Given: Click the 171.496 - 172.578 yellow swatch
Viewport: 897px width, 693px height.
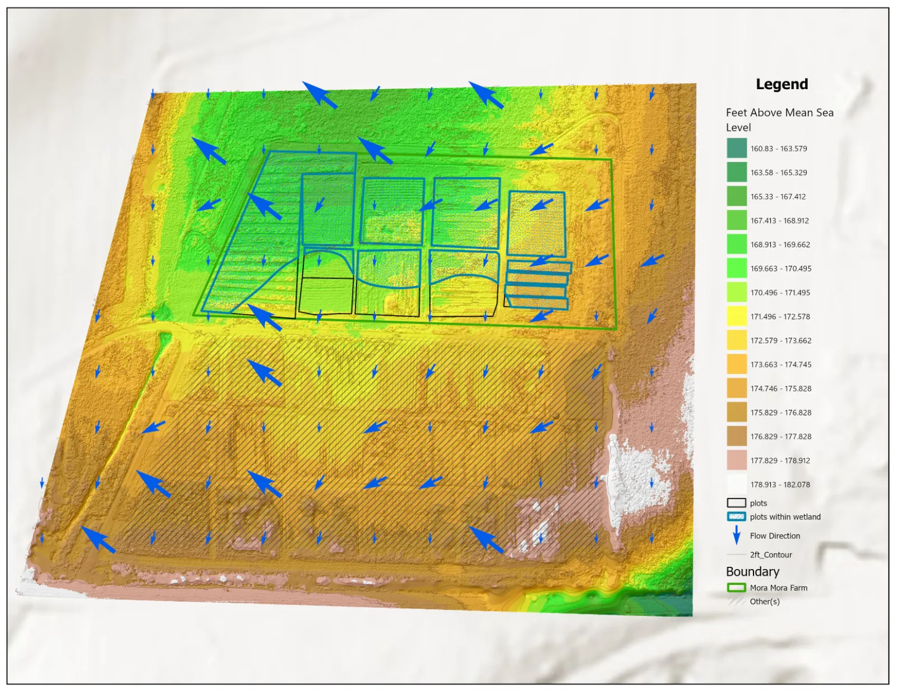Looking at the screenshot, I should [737, 316].
